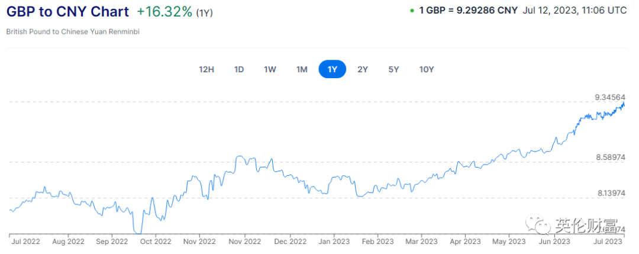639x254 pixels.
Task: Switch chart to 1D range
Action: coord(239,69)
